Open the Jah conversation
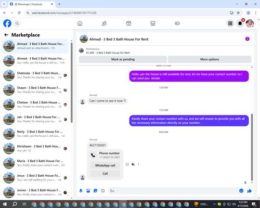Screen dimensions: 260x208 [x=35, y=119]
